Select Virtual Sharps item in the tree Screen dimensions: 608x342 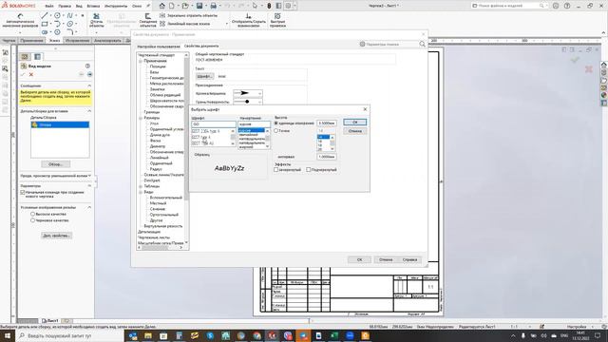tap(163, 226)
